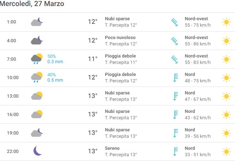Click the 55 - 86 km/h wind speed
235x164 pixels.
[x=197, y=44]
